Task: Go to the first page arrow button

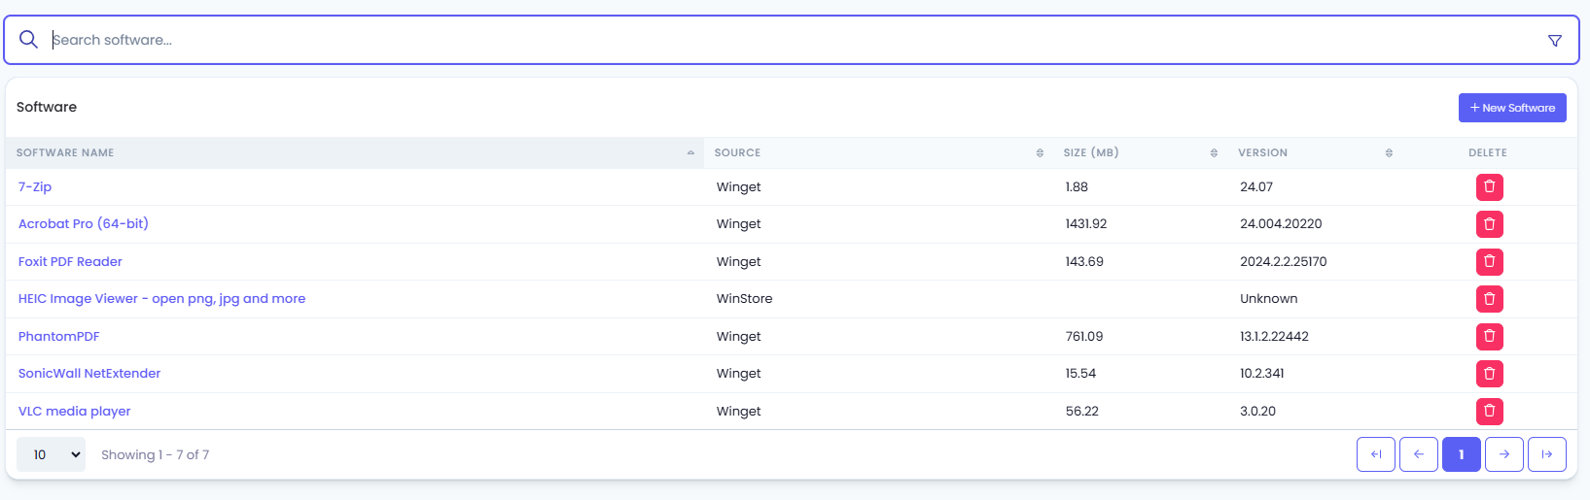Action: tap(1376, 454)
